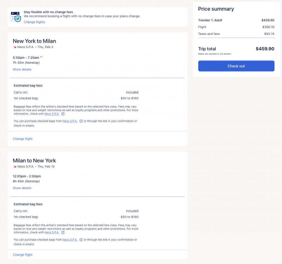The width and height of the screenshot is (282, 264).
Task: Open Neos S.P.A. link for purchasing outbound checked bags
Action: click(70, 121)
